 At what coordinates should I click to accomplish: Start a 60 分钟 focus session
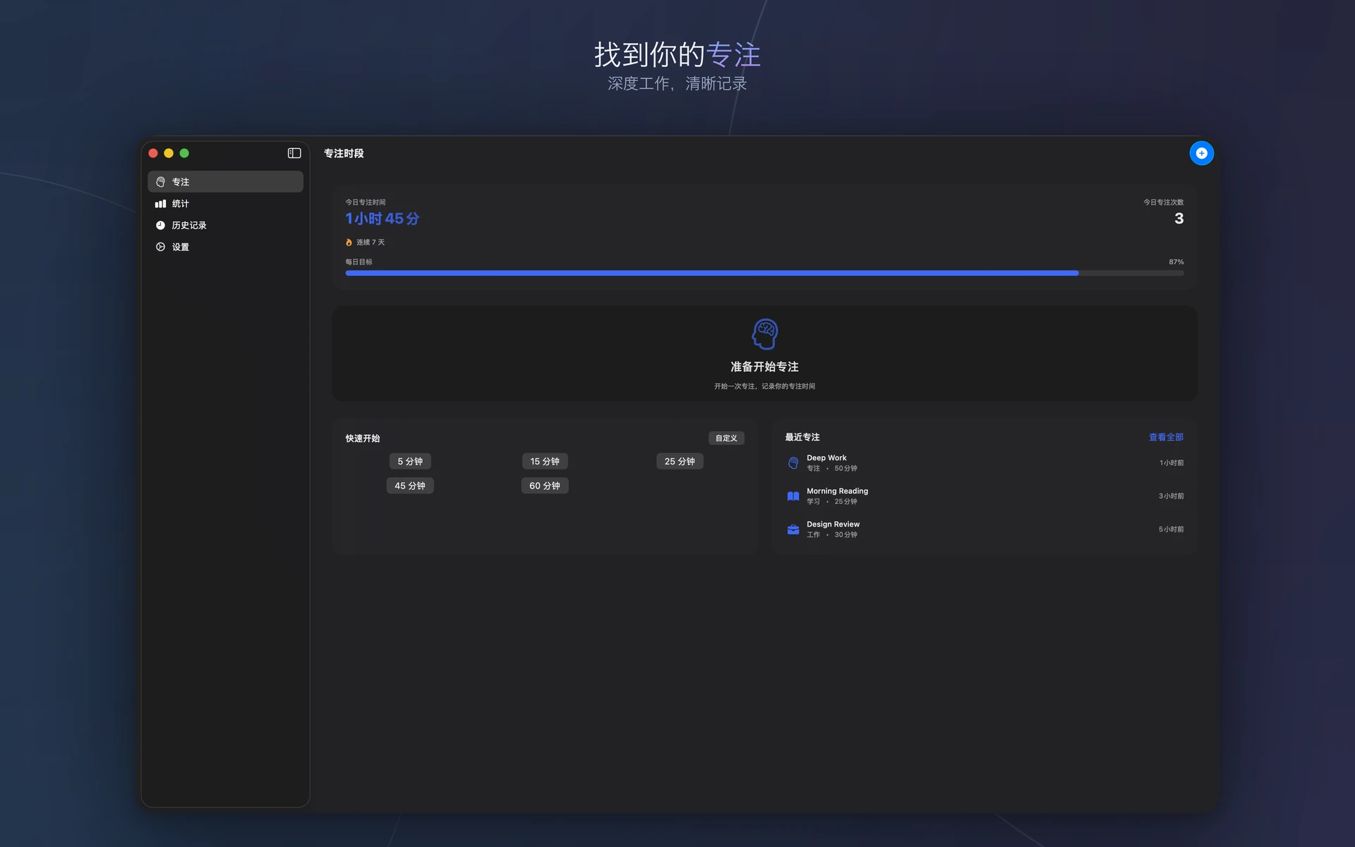545,486
